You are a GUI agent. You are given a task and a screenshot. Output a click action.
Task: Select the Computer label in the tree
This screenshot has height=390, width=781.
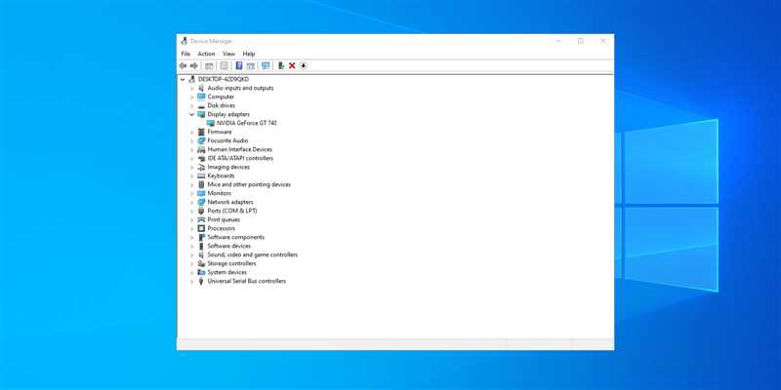(x=221, y=97)
